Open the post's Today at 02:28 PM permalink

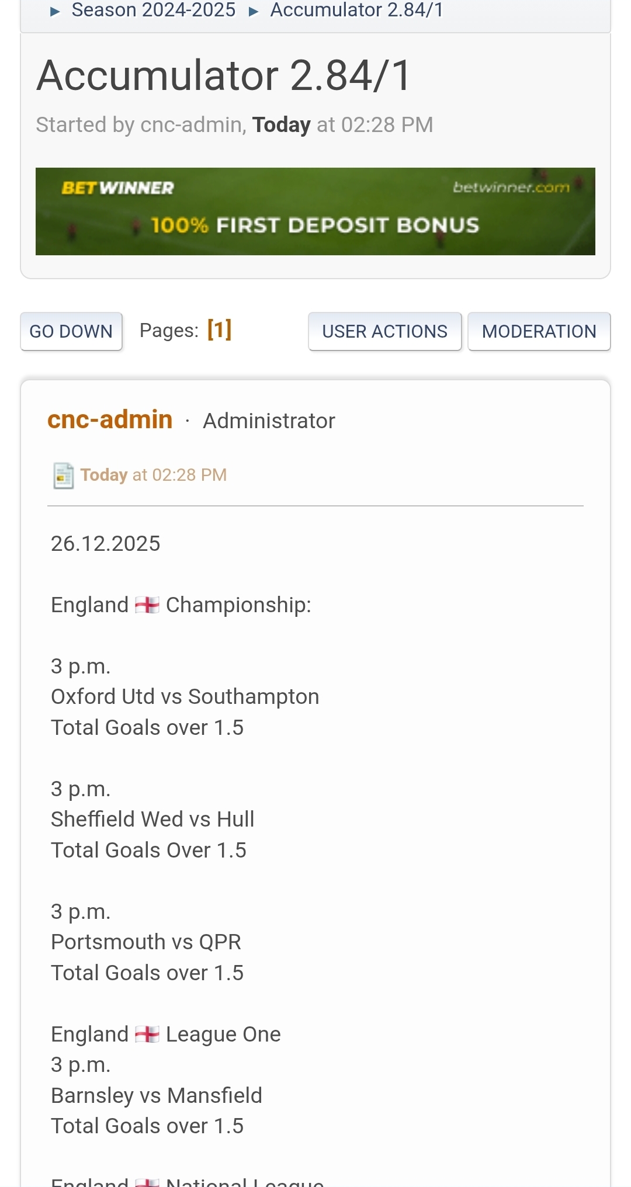(154, 475)
